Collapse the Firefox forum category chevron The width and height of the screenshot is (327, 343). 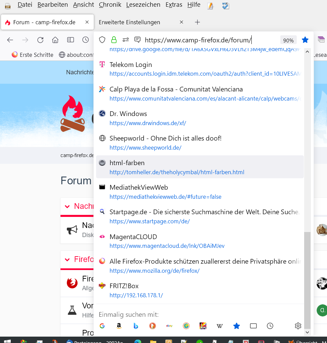click(67, 260)
